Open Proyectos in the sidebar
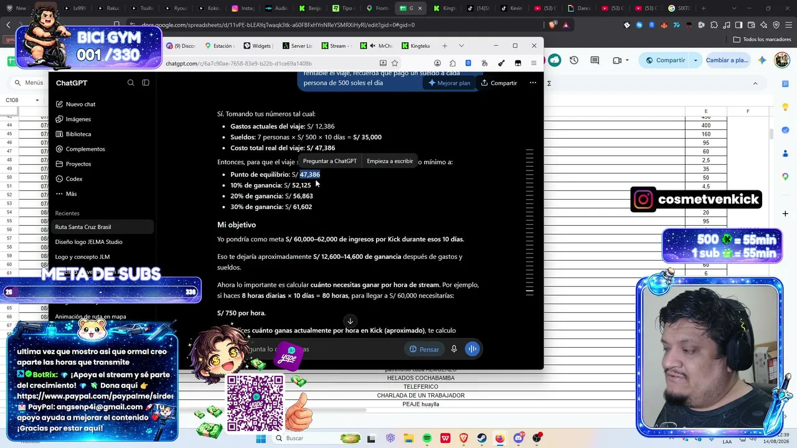The width and height of the screenshot is (797, 448). click(x=78, y=164)
